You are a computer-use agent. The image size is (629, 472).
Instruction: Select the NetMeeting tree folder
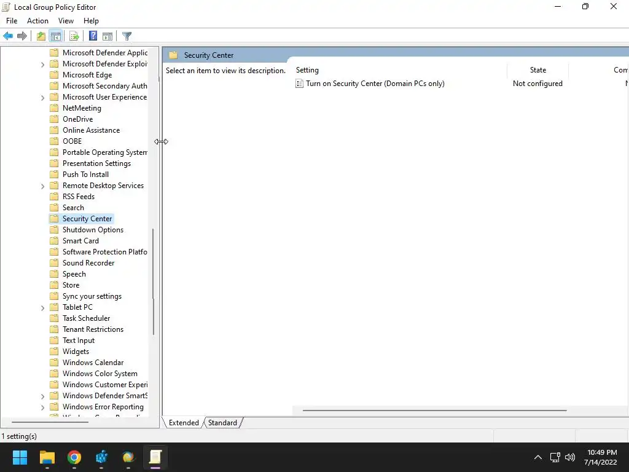pyautogui.click(x=82, y=108)
